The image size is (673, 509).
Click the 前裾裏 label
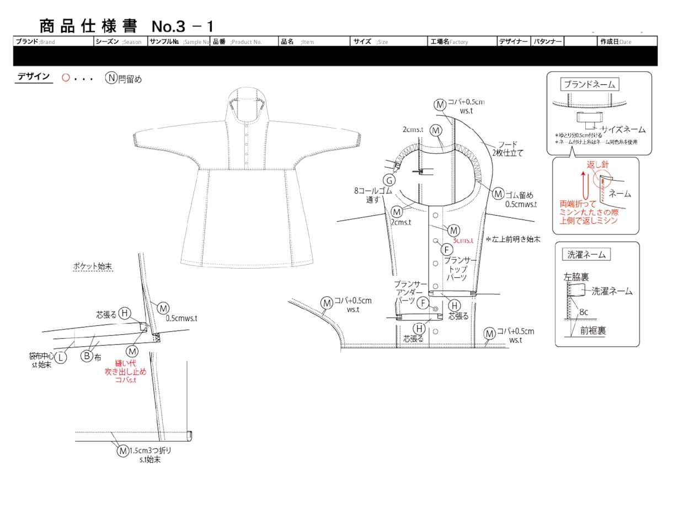point(592,331)
